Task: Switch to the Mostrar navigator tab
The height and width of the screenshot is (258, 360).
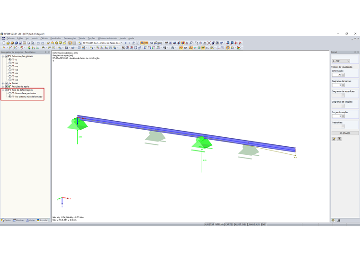Action: [x=18, y=220]
